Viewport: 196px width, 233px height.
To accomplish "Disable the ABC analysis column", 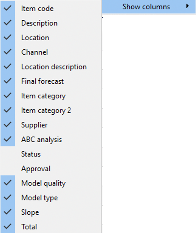I will 41,140.
